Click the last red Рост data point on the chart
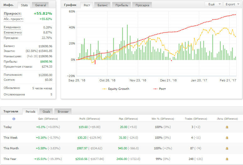The image size is (243, 165). click(x=235, y=15)
